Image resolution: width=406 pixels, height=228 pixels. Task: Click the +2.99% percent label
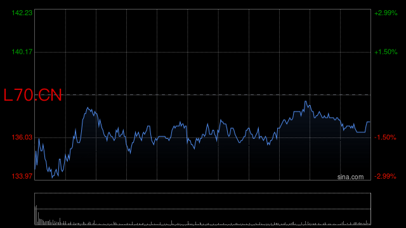tap(386, 13)
